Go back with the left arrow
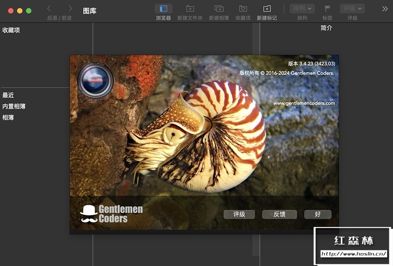The width and height of the screenshot is (393, 266). click(x=49, y=8)
